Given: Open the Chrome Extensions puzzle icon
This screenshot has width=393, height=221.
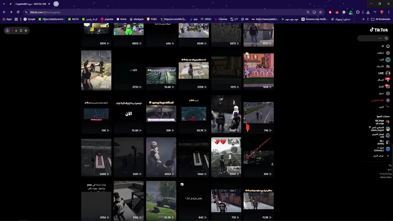Looking at the screenshot, I should pyautogui.click(x=358, y=12).
